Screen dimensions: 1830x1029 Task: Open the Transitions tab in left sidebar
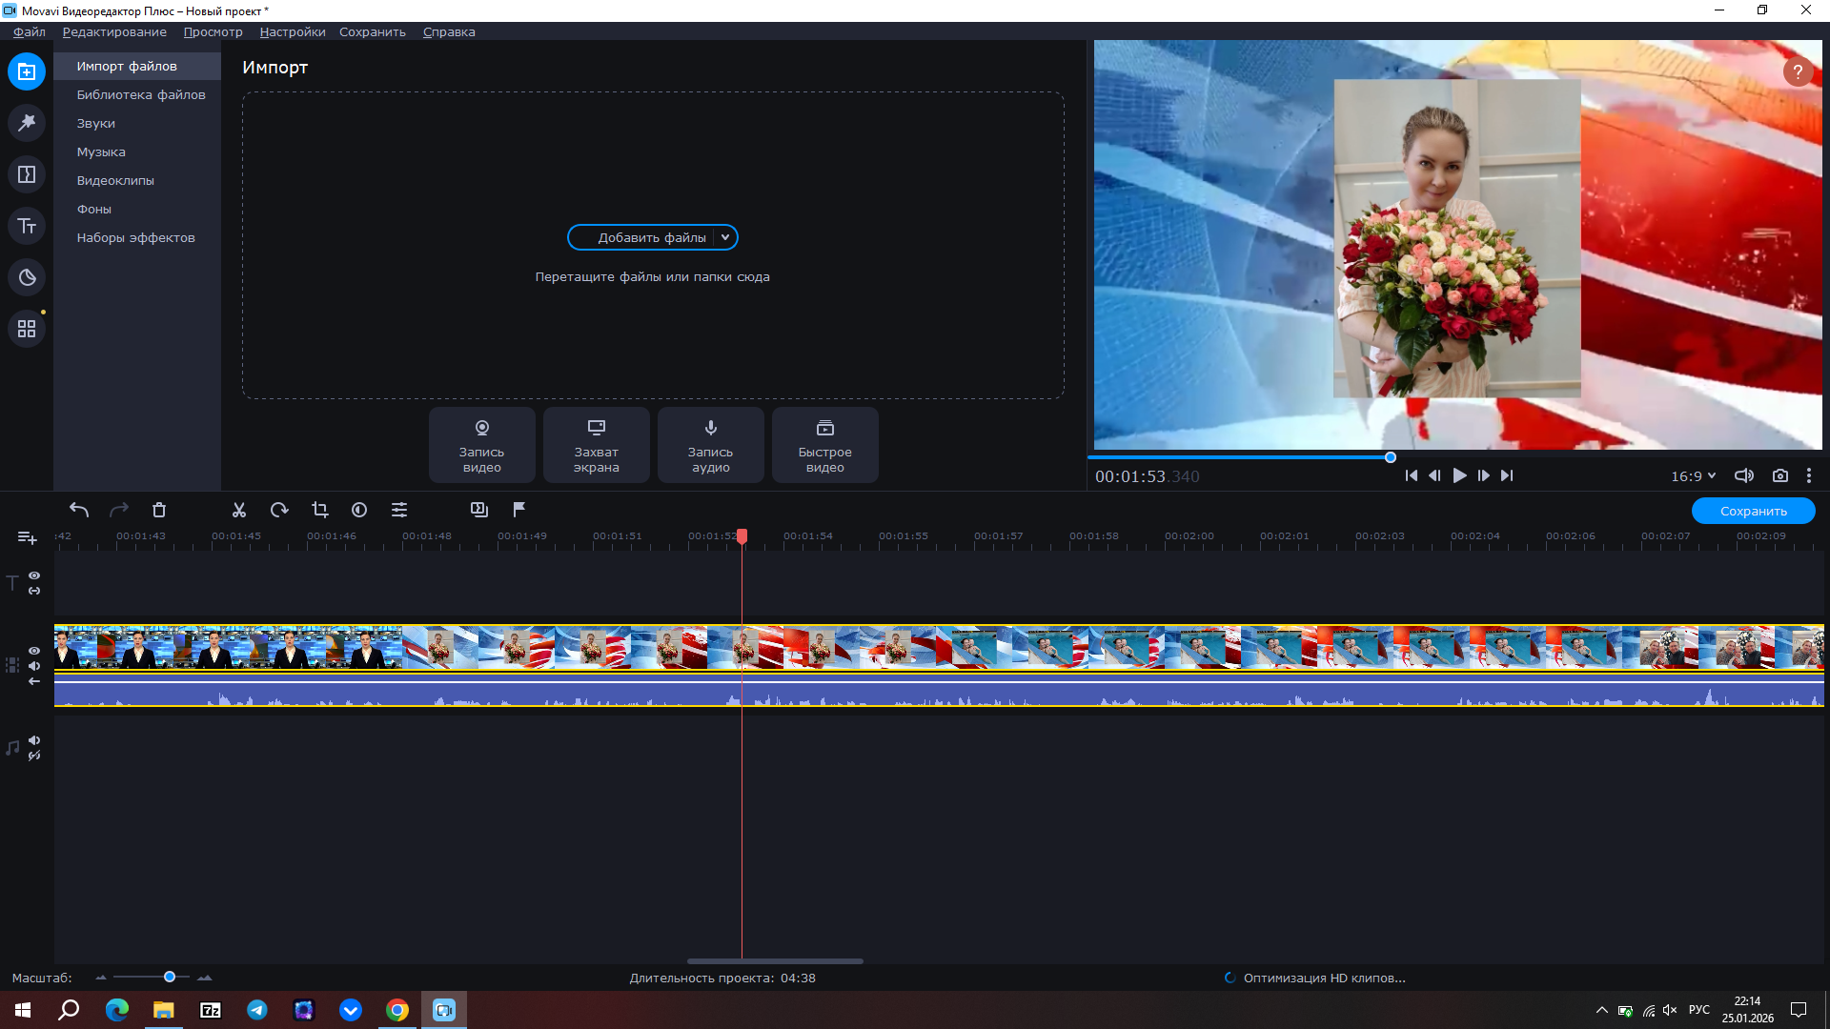coord(27,174)
